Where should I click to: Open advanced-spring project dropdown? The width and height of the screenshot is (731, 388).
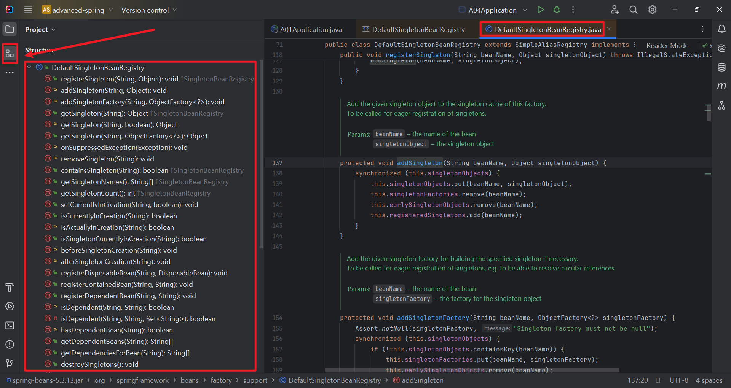(x=78, y=10)
